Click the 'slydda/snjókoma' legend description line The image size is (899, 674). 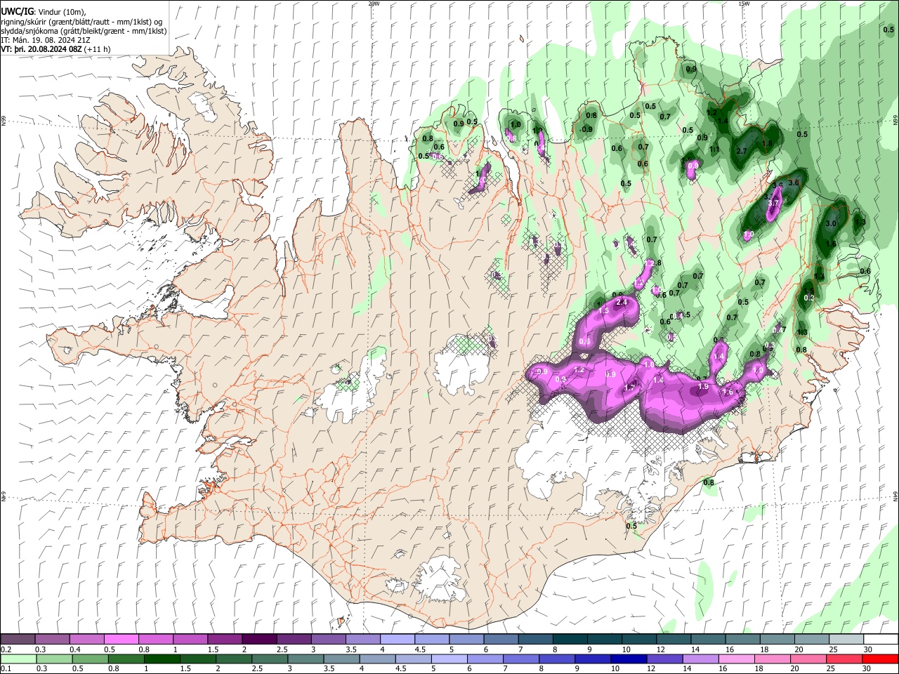(x=84, y=31)
